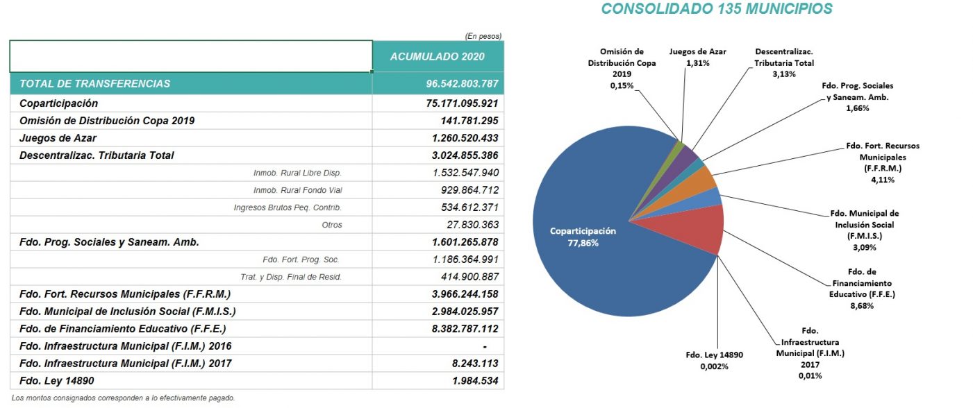
Task: Click the ACUMULADO 2020 column header
Action: click(x=438, y=56)
